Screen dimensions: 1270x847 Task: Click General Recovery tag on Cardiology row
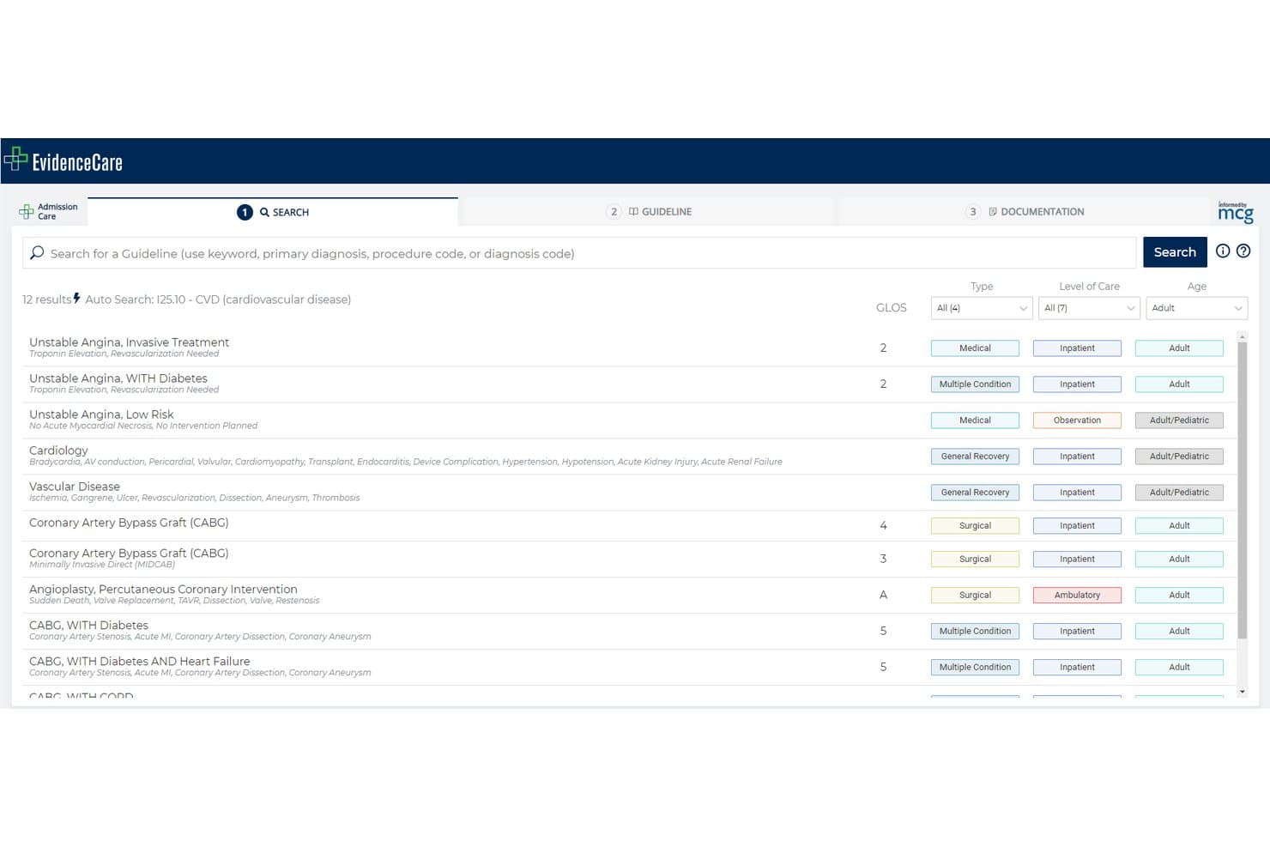(x=975, y=457)
